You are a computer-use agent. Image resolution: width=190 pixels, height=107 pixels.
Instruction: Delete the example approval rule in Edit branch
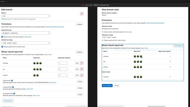pos(82,63)
